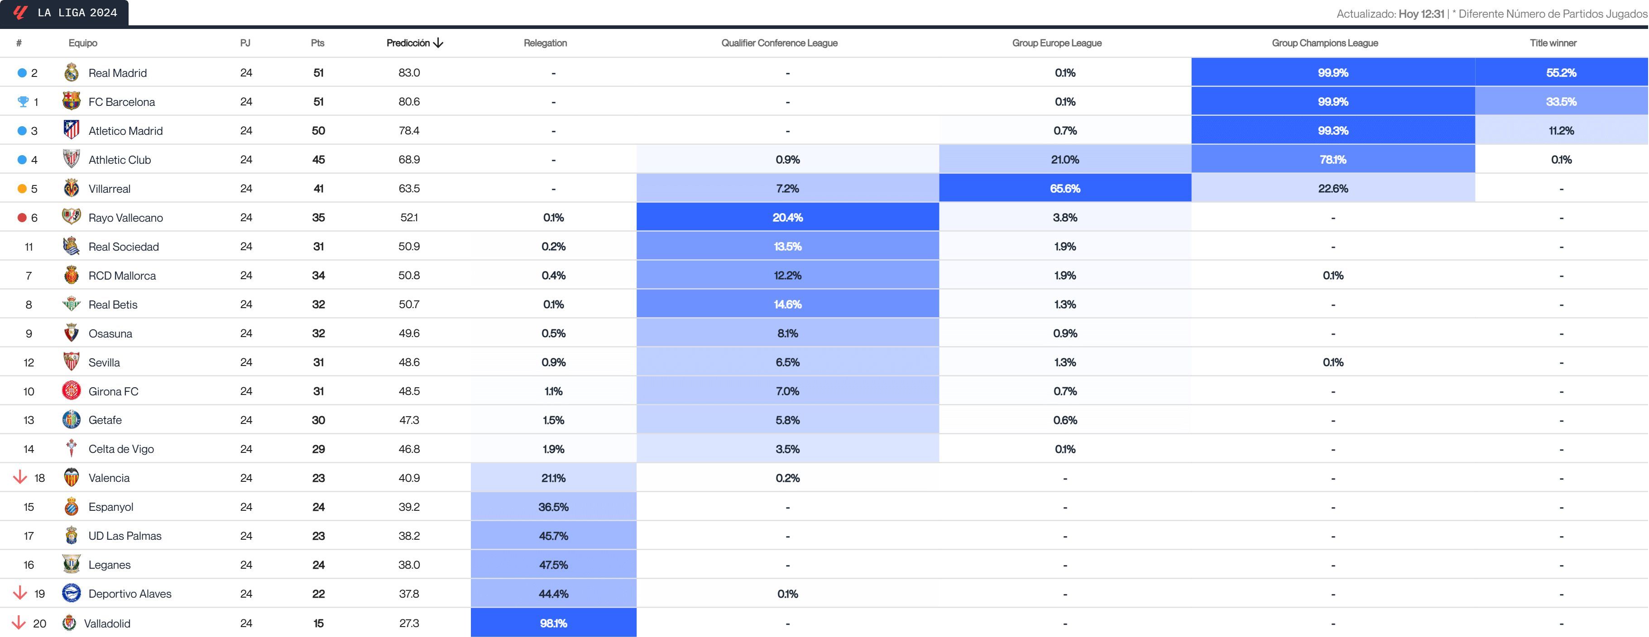Click Sevilla's club crest
Viewport: 1649px width, 637px height.
(x=71, y=362)
